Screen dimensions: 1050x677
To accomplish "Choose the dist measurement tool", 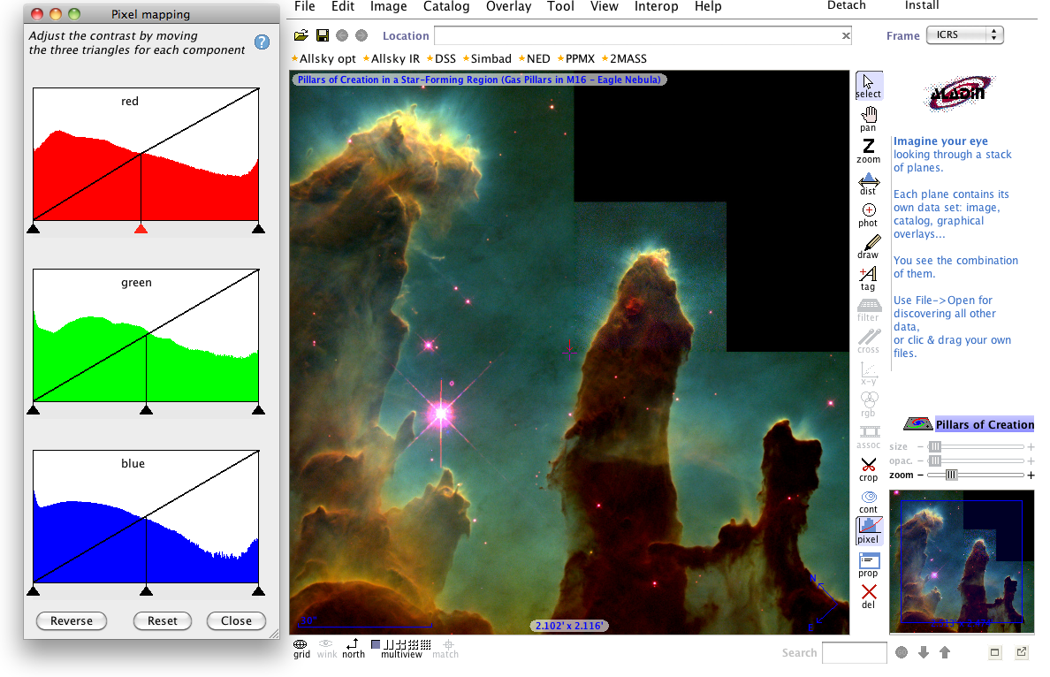I will pos(869,184).
